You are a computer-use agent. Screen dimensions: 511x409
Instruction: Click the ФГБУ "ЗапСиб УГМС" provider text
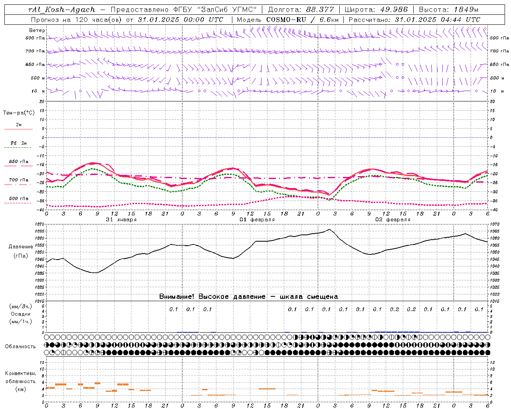(x=215, y=10)
